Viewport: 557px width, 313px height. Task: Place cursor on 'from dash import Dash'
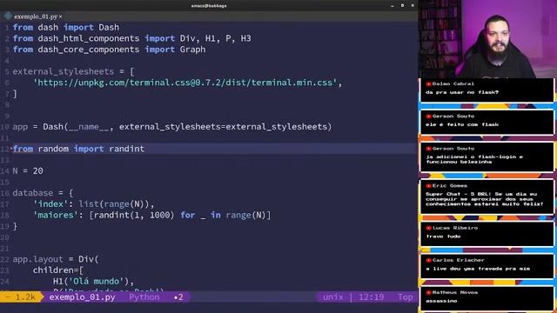pyautogui.click(x=66, y=27)
